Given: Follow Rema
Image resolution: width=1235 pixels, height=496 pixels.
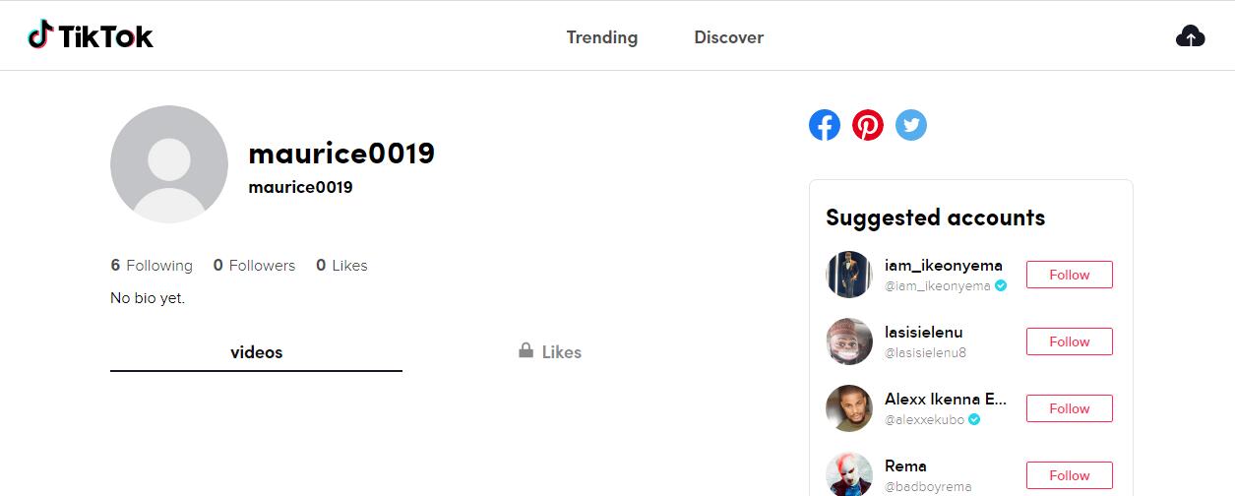Looking at the screenshot, I should (1069, 475).
